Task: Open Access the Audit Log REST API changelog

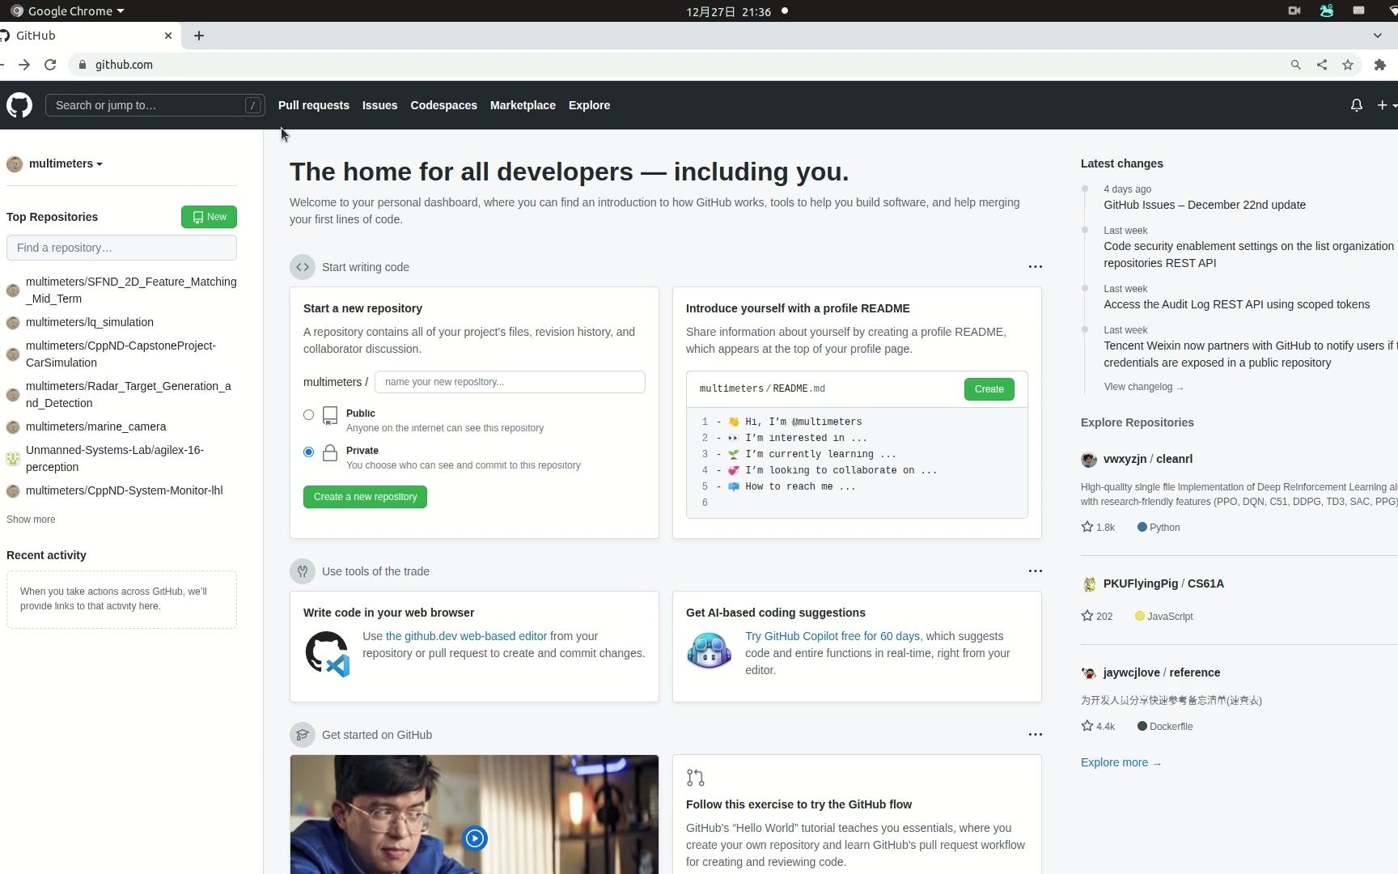Action: coord(1236,304)
